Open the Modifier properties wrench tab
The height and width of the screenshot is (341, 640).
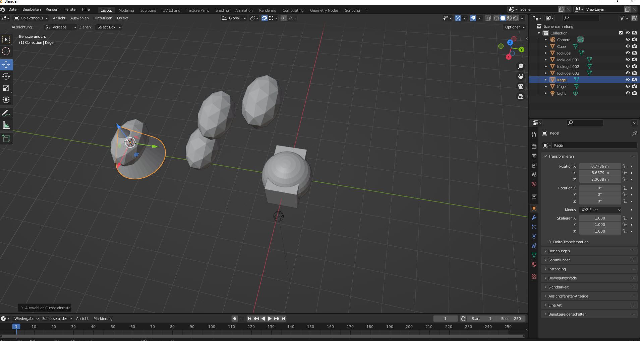(x=534, y=218)
